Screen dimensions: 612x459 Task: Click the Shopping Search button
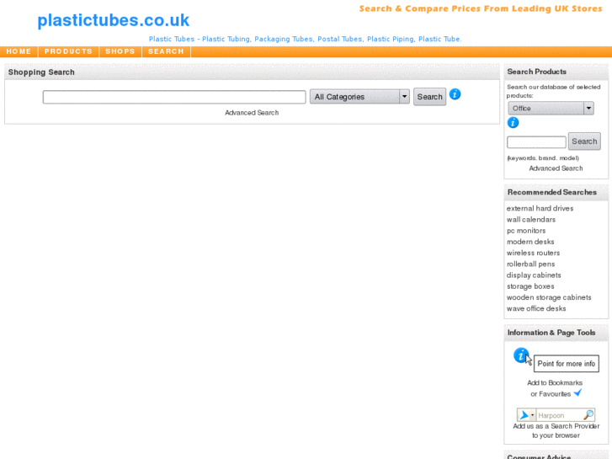(429, 97)
